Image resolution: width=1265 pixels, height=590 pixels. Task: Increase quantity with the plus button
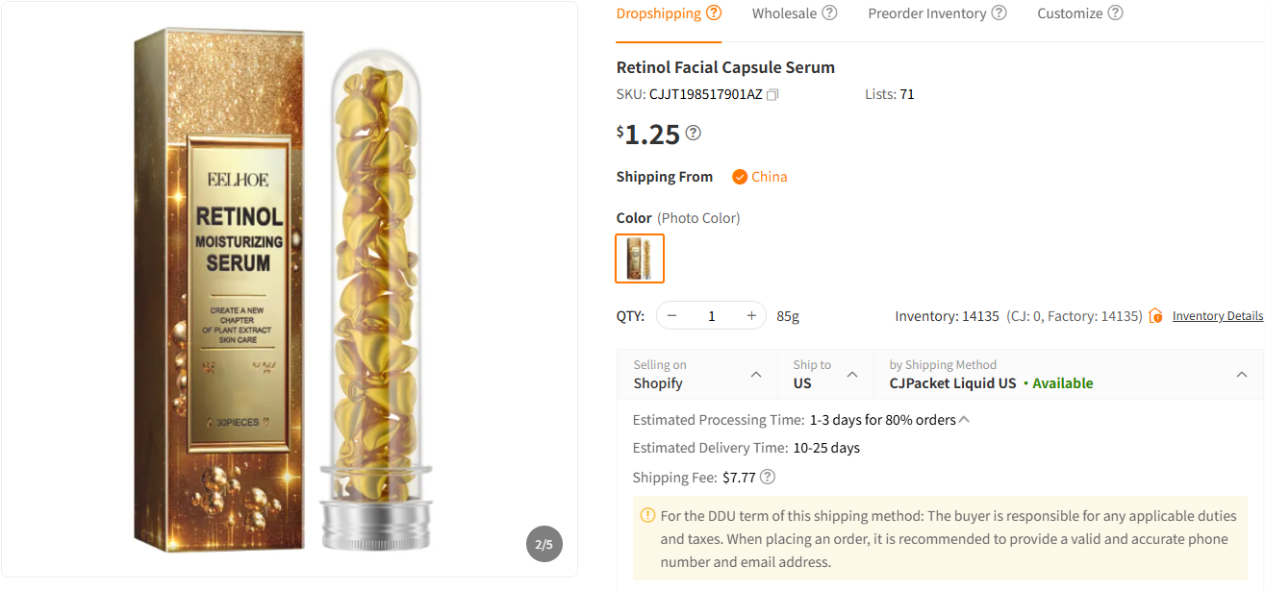pos(751,316)
